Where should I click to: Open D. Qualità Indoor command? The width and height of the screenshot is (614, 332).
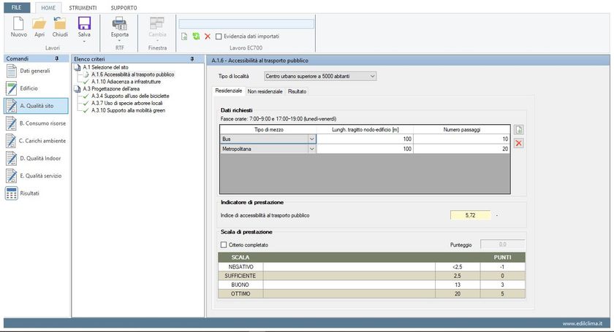(x=37, y=158)
